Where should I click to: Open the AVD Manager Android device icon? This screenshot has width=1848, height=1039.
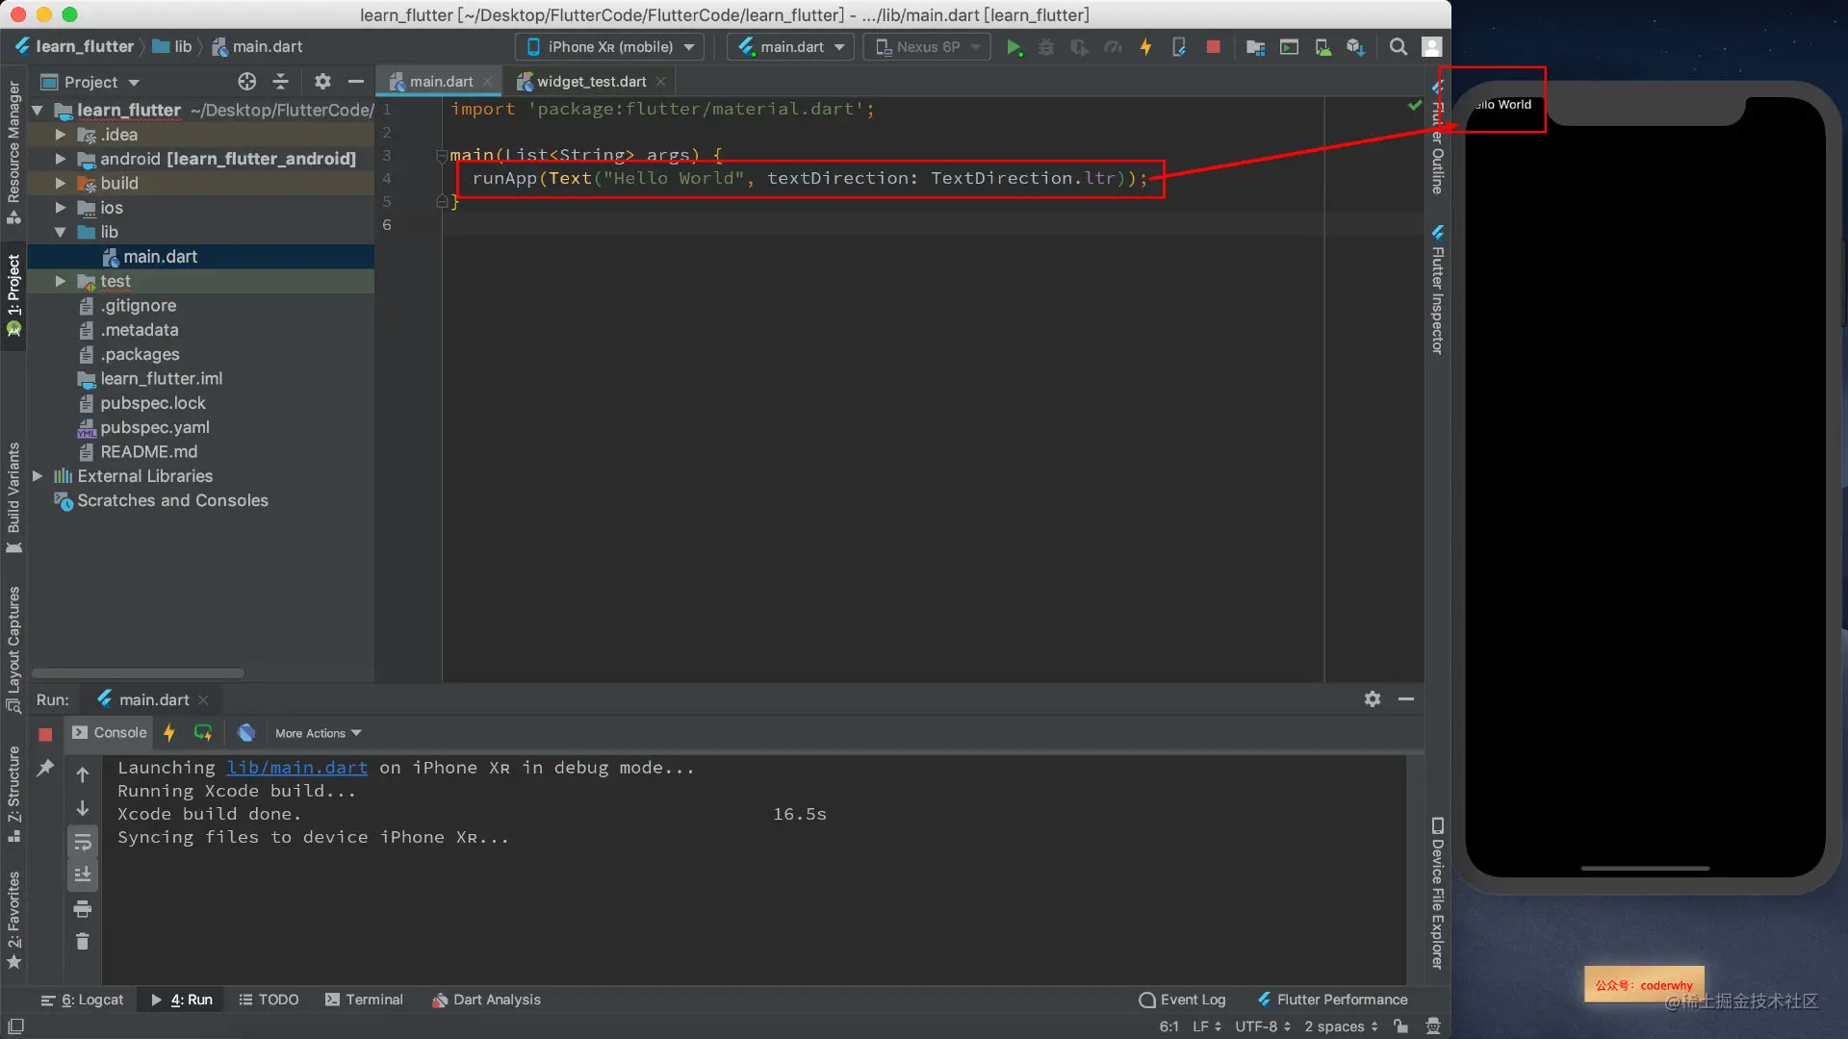1323,47
